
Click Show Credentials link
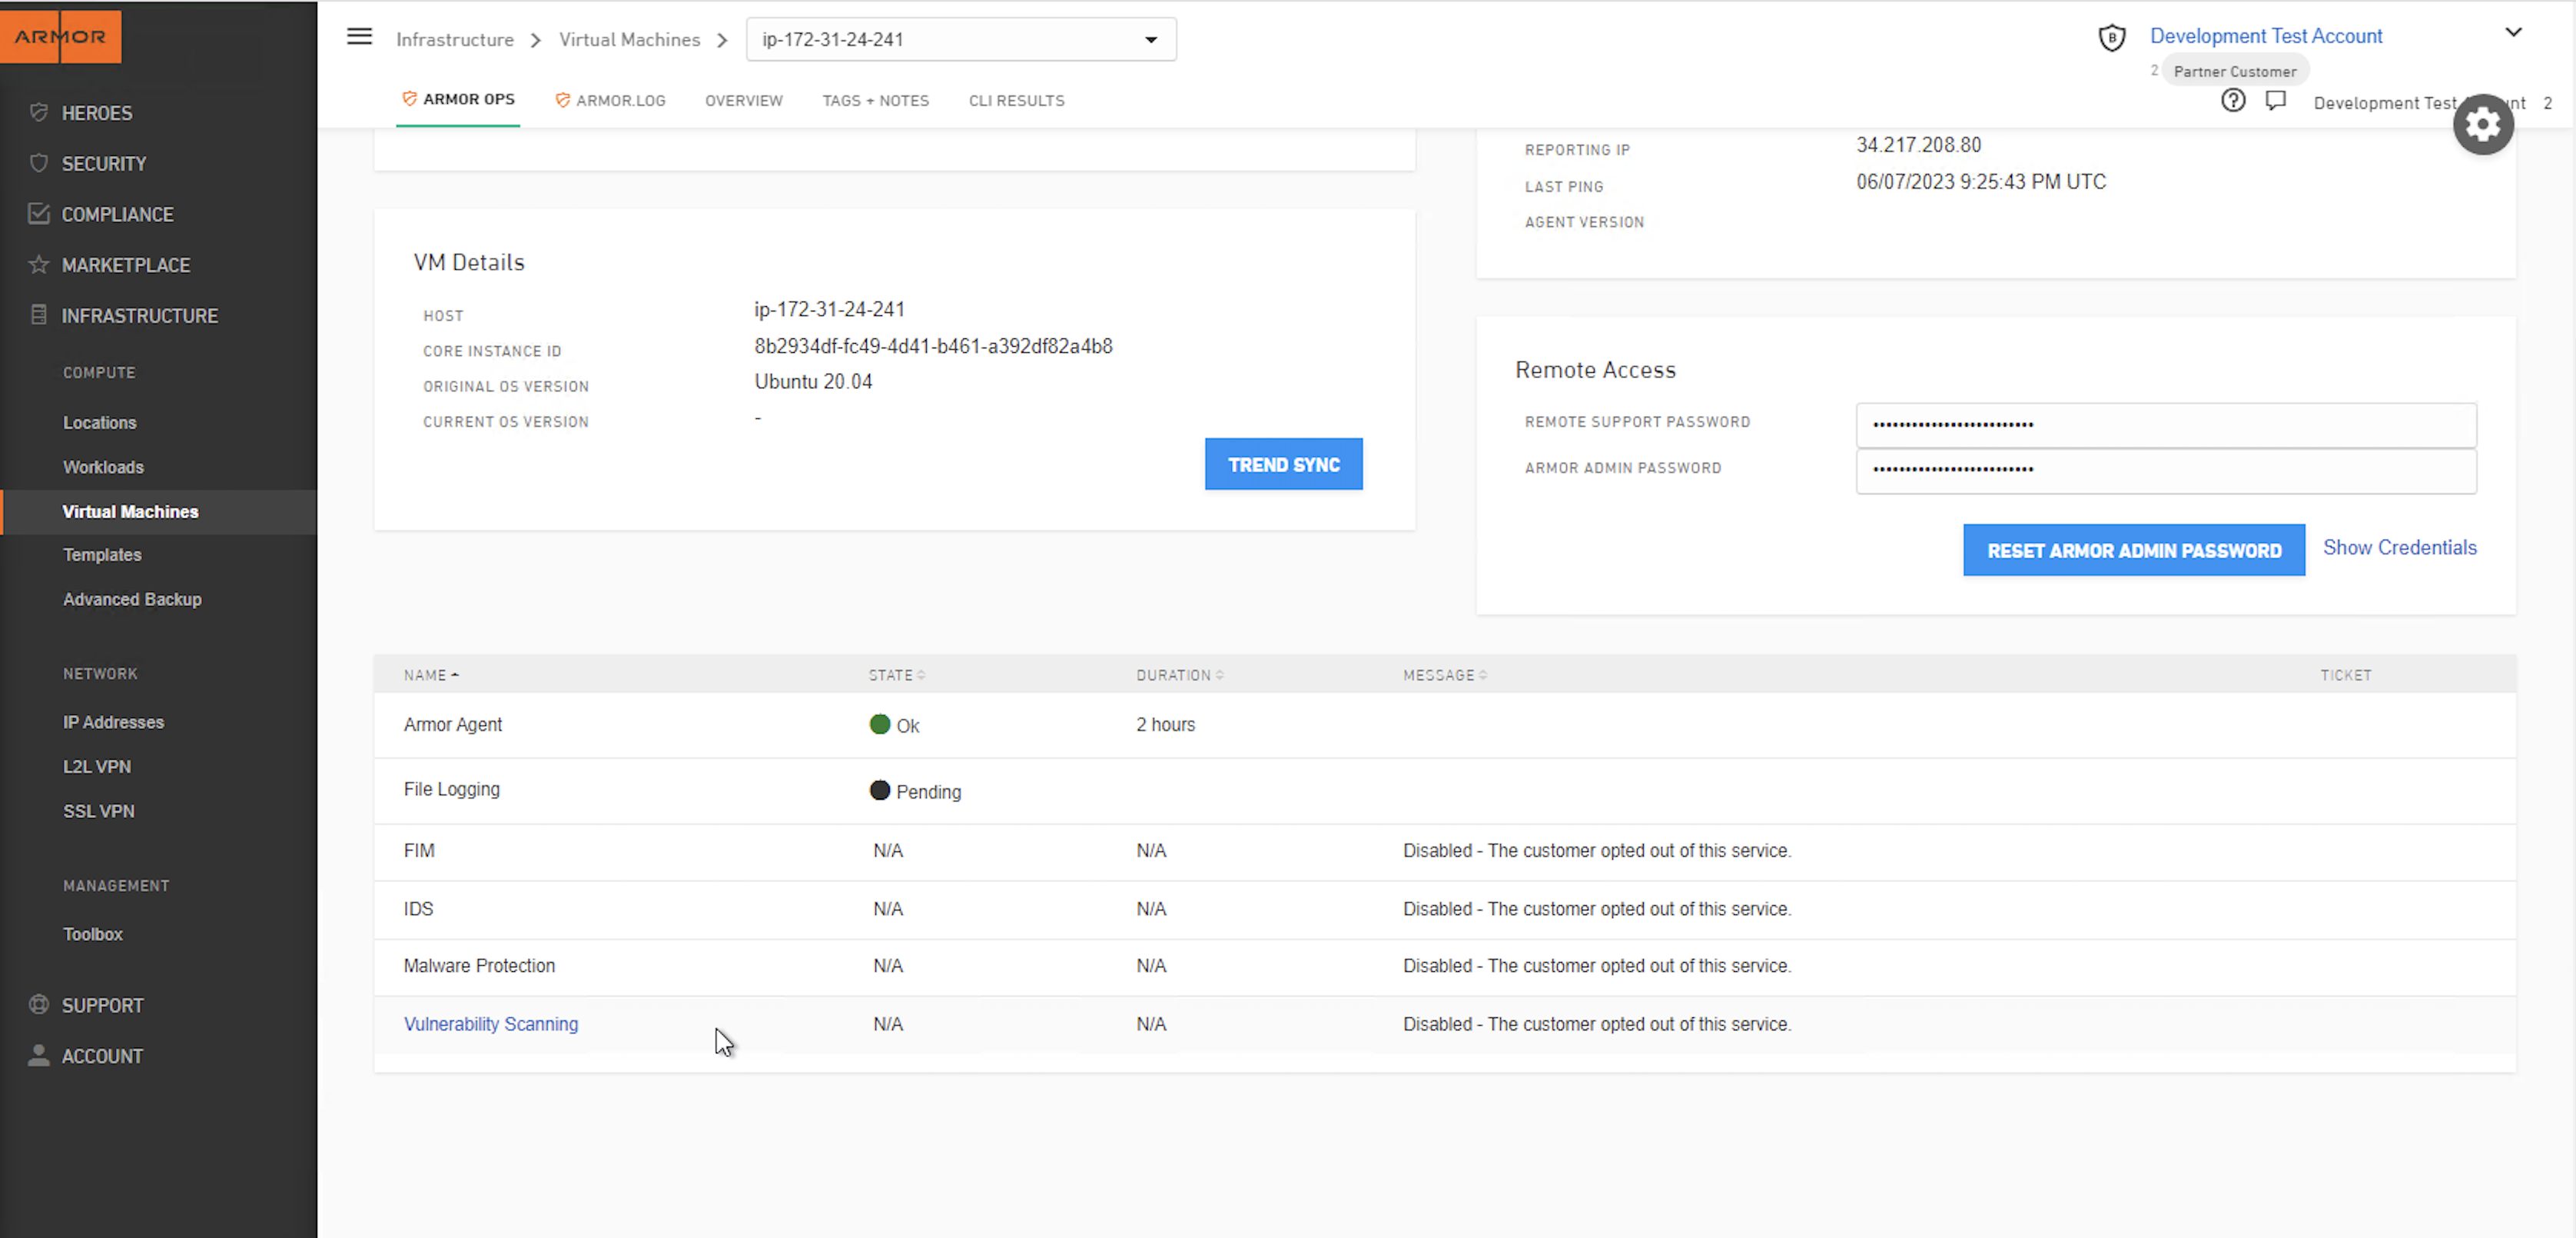[x=2398, y=547]
